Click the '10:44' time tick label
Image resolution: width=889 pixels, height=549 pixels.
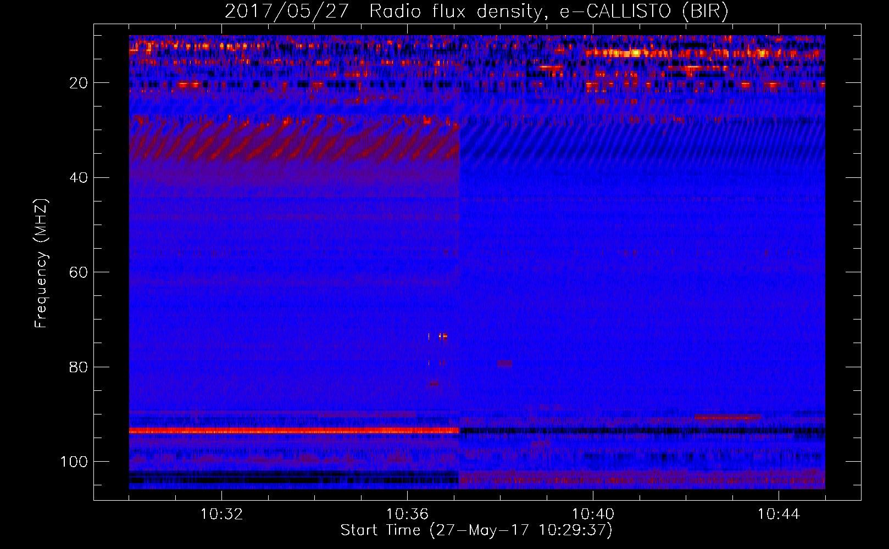point(779,514)
